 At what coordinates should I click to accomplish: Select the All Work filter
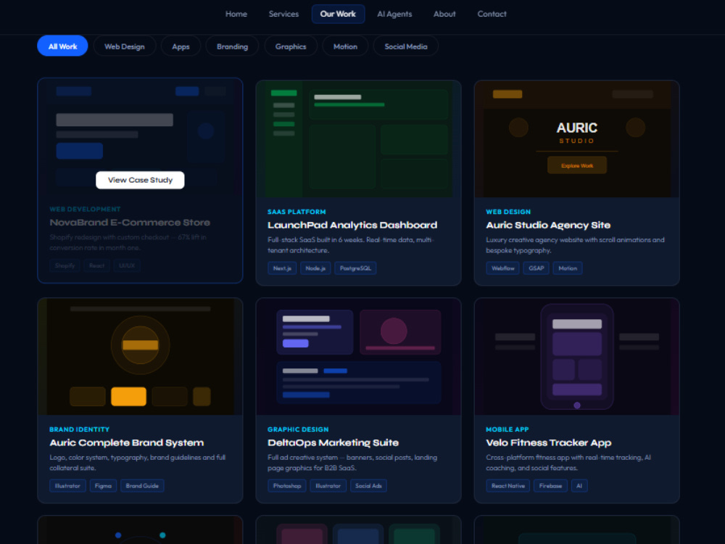click(62, 46)
